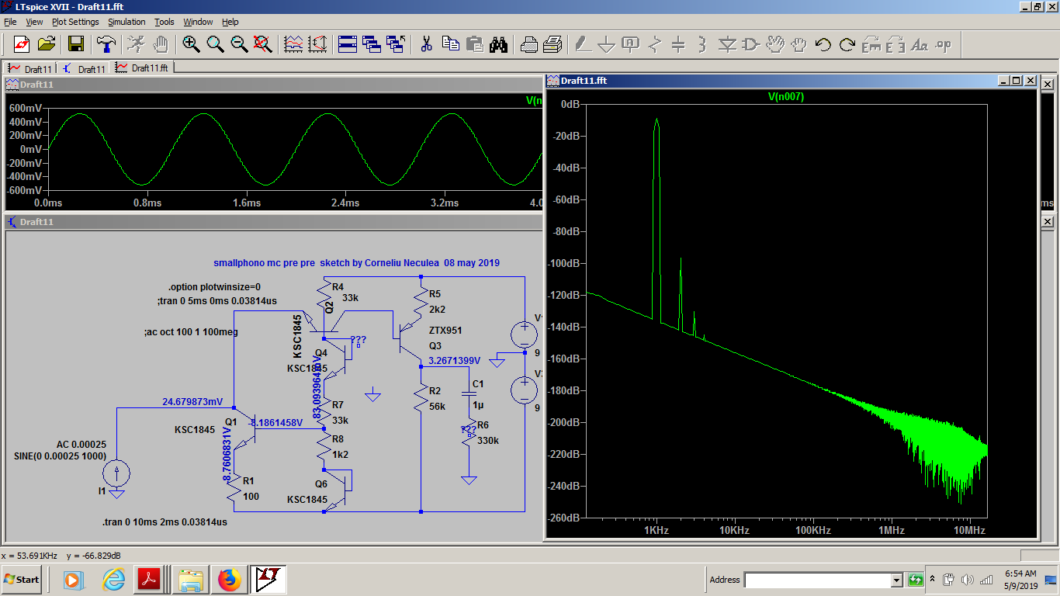1060x596 pixels.
Task: Click the V(n007) trace label in FFT window
Action: pos(786,97)
